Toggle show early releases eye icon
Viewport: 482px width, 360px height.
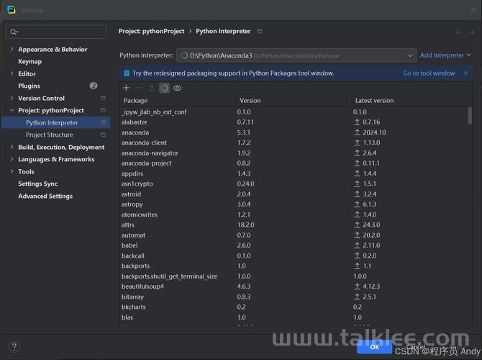point(178,88)
